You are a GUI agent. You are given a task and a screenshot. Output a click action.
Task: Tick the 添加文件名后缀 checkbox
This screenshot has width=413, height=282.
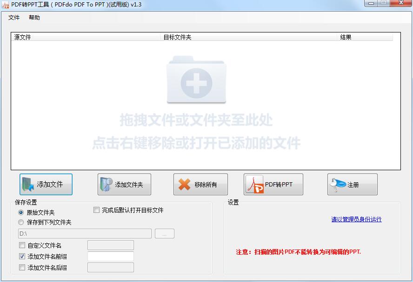pos(22,268)
